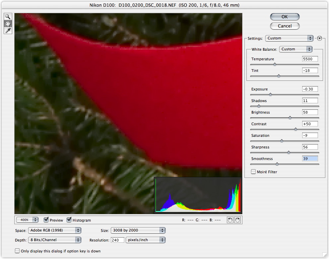Enable the Moiré Filter checkbox
The height and width of the screenshot is (259, 329).
(254, 172)
